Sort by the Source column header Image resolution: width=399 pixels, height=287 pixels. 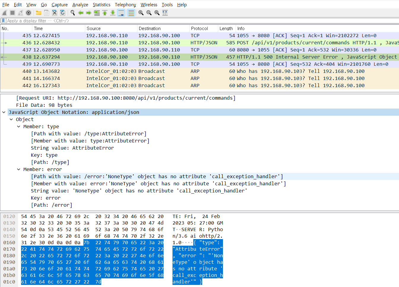111,29
